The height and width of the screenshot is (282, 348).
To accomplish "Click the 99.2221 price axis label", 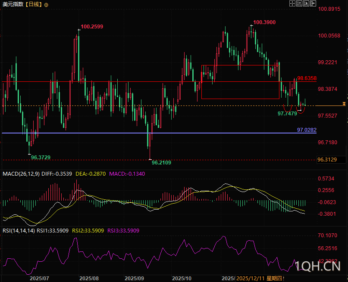I will 327,62.
